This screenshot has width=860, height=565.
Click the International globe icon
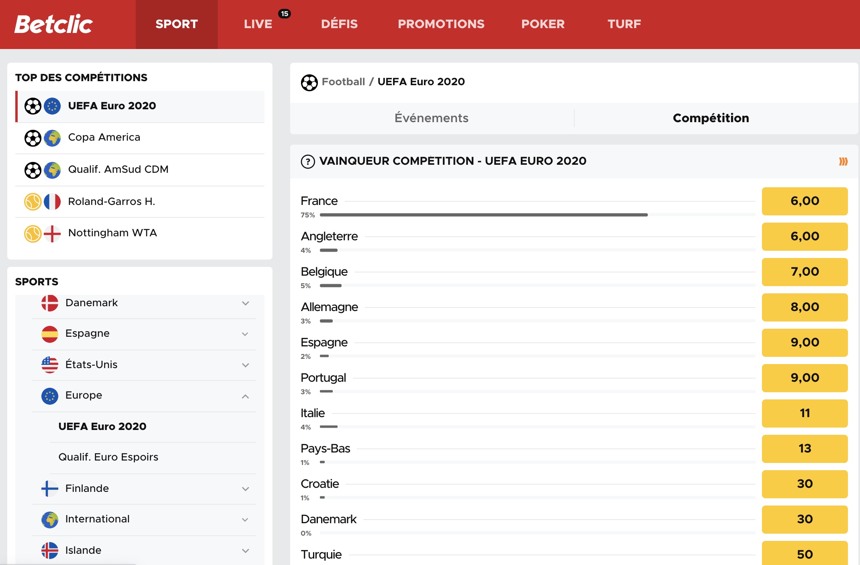pos(50,520)
